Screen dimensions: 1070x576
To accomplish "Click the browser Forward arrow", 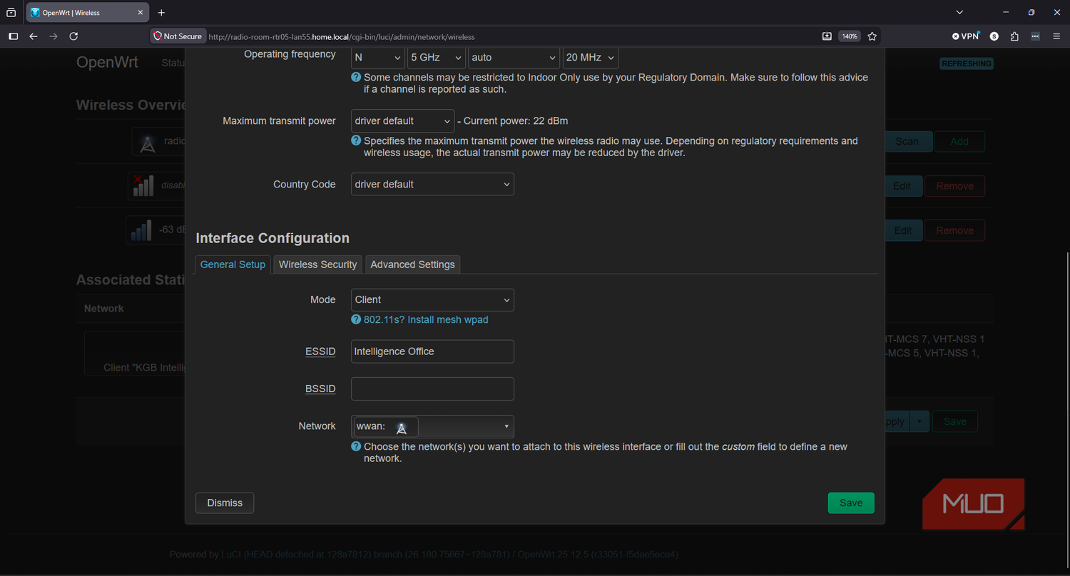I will [x=53, y=36].
